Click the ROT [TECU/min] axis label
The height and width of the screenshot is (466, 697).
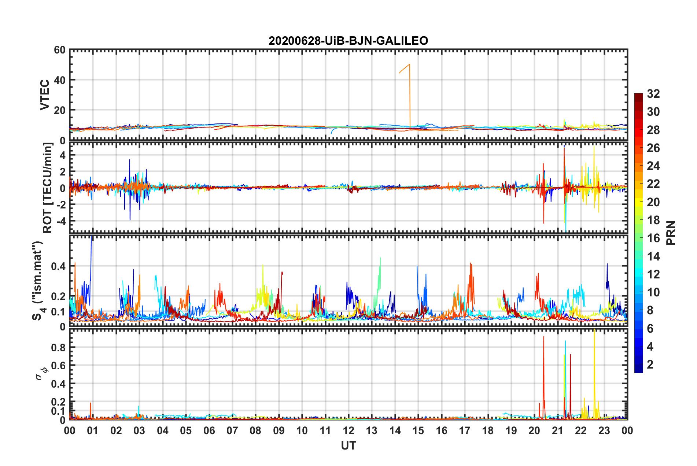click(48, 188)
